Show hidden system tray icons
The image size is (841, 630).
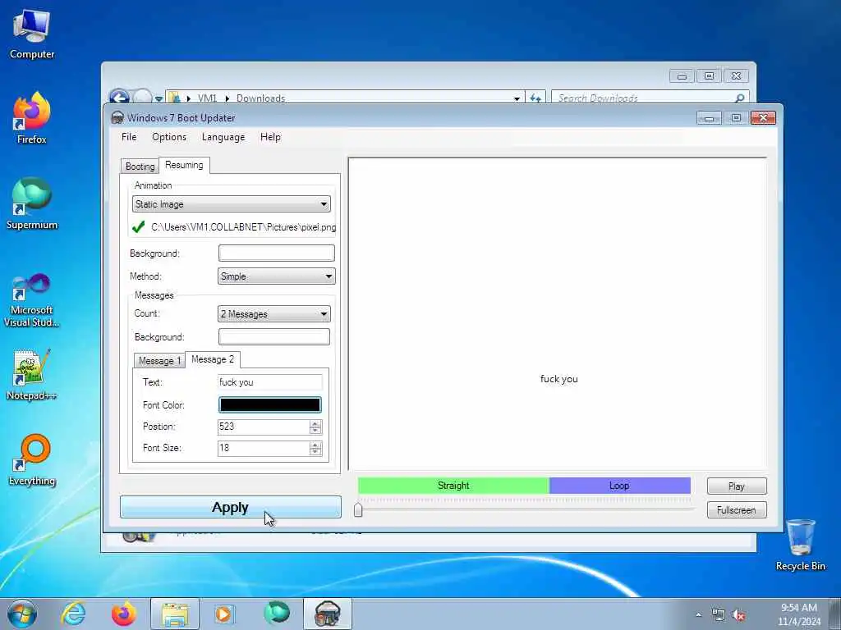(698, 615)
